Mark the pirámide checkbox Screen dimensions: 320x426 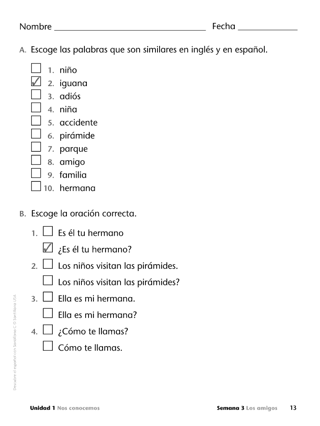pyautogui.click(x=36, y=134)
